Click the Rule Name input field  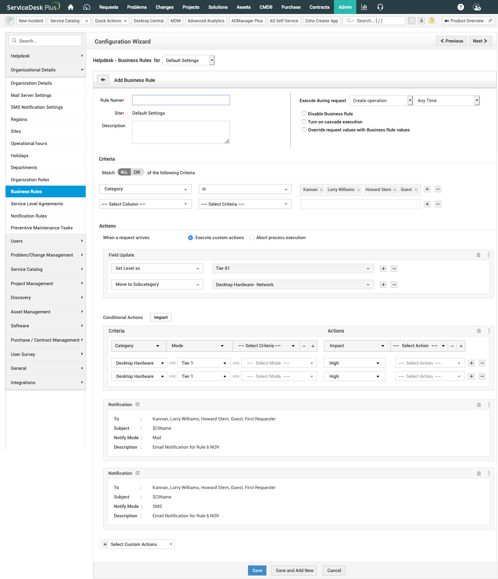point(181,100)
